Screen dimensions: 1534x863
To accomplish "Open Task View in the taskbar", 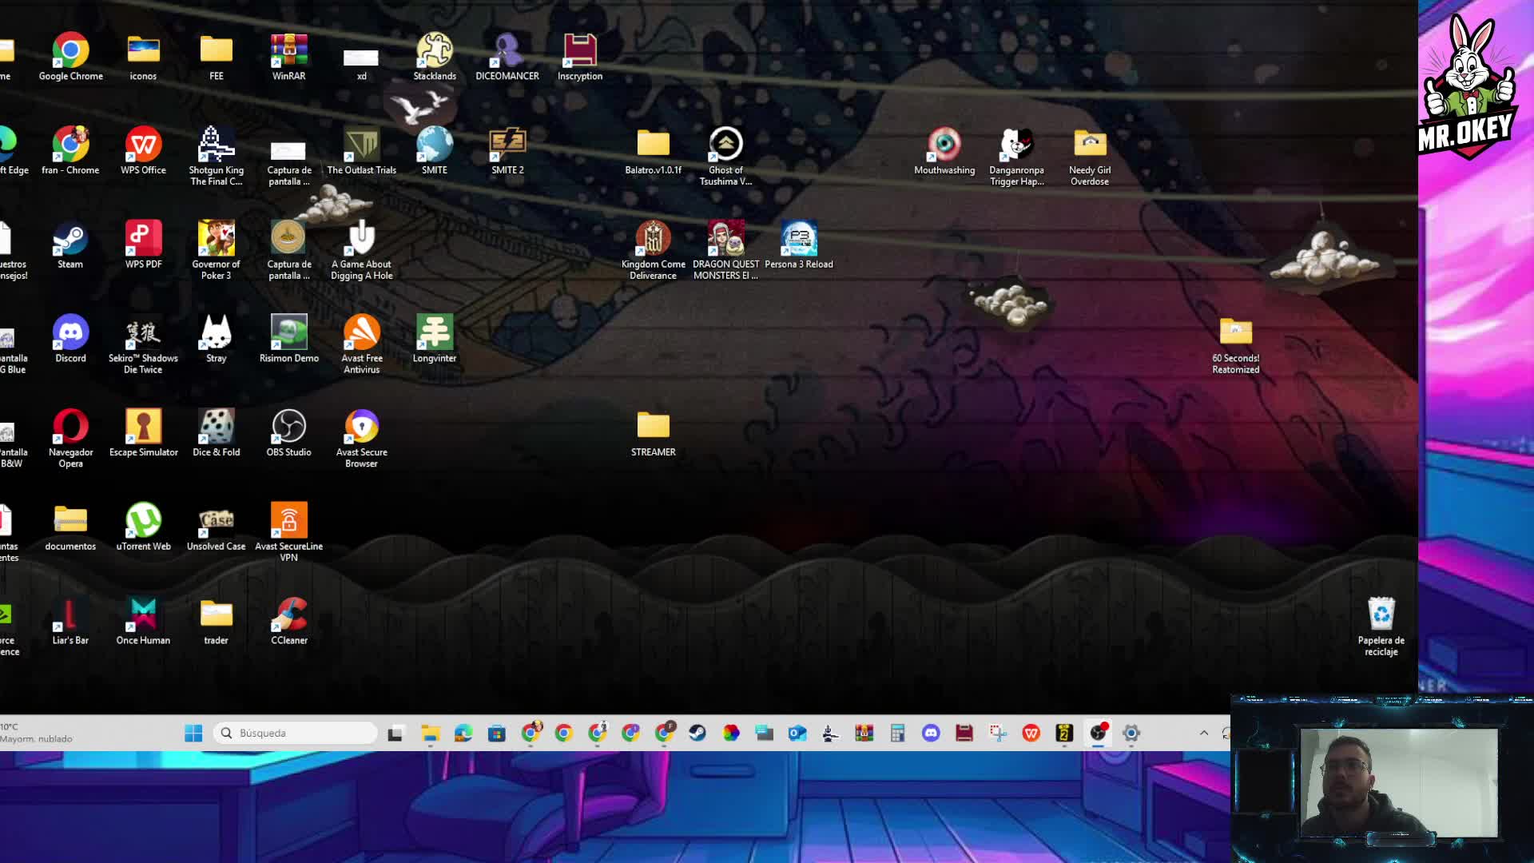I will 395,733.
